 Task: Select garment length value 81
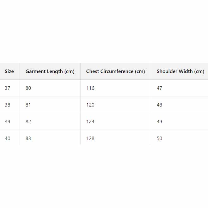pos(28,105)
